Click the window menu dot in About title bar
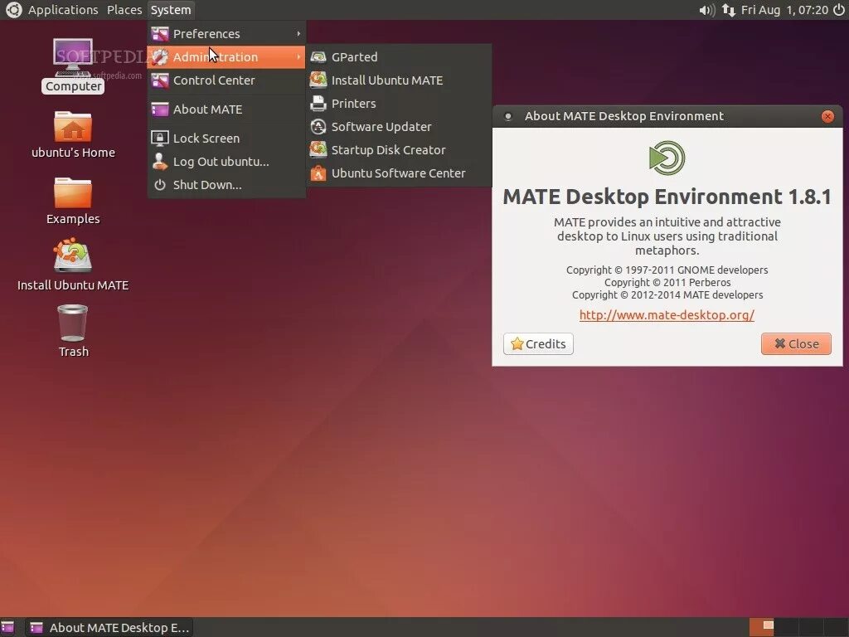The height and width of the screenshot is (637, 849). point(508,116)
